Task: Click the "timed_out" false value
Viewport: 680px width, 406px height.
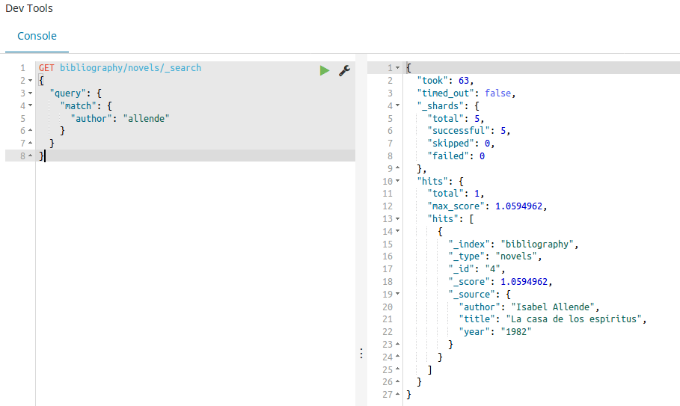Action: 498,93
